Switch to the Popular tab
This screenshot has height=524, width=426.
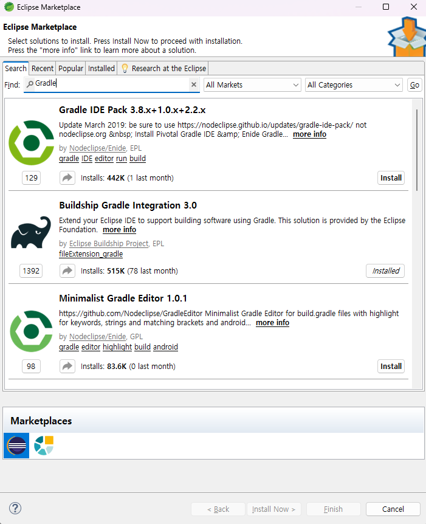click(x=71, y=69)
